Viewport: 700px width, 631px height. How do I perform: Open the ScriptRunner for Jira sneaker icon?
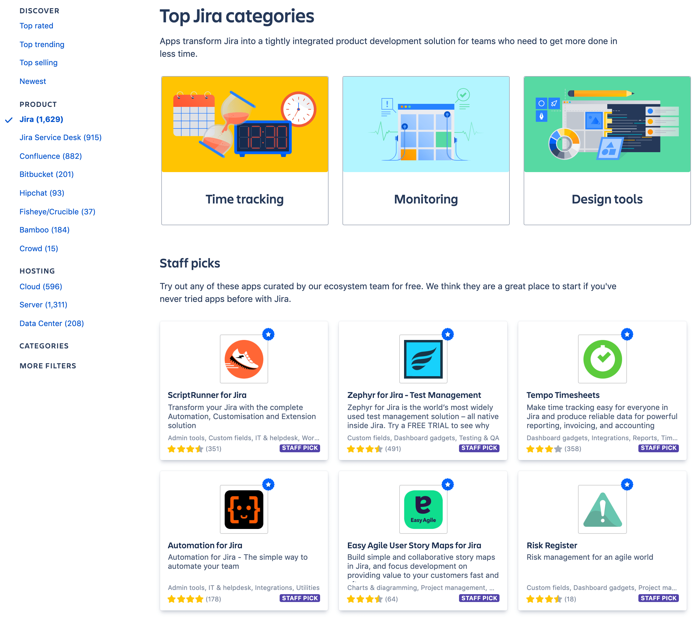244,359
